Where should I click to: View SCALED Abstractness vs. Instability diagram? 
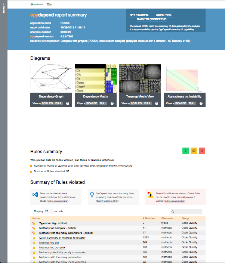pos(181,103)
